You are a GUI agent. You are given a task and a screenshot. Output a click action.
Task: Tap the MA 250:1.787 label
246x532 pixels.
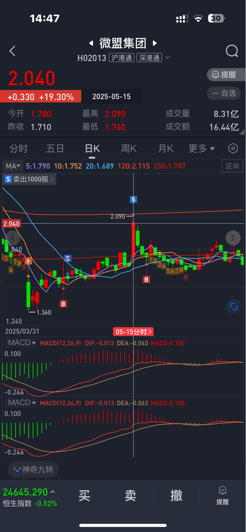click(x=170, y=166)
